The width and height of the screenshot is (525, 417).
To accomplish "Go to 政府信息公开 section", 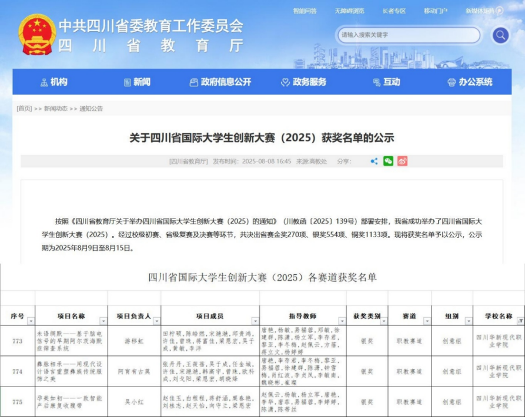I will pos(220,82).
